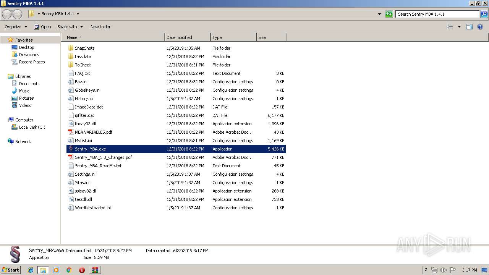Click the Sentry_MBA.exe application icon

click(x=71, y=149)
